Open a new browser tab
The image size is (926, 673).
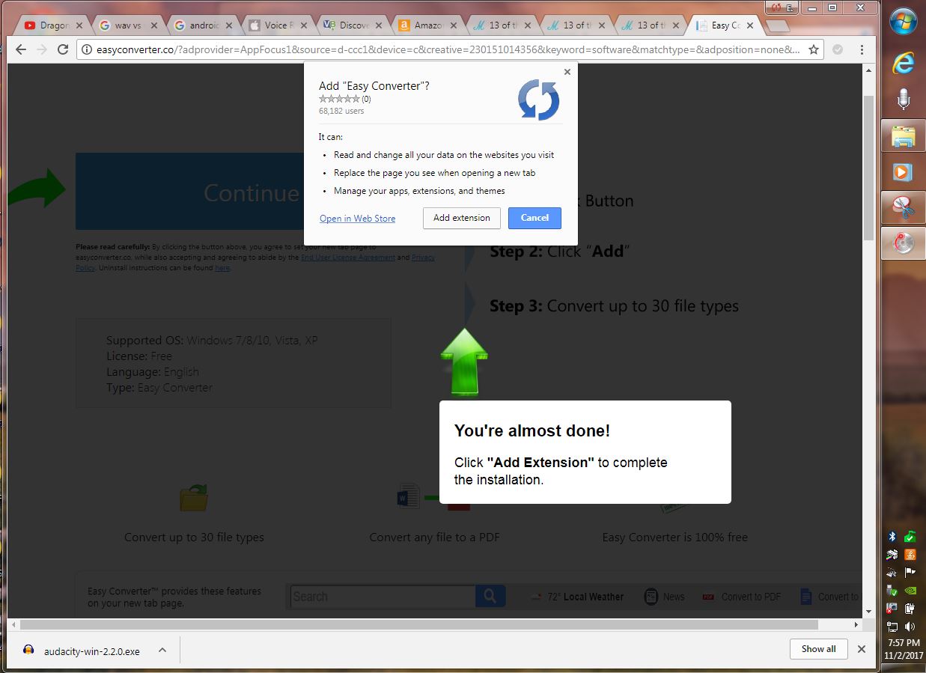[778, 26]
